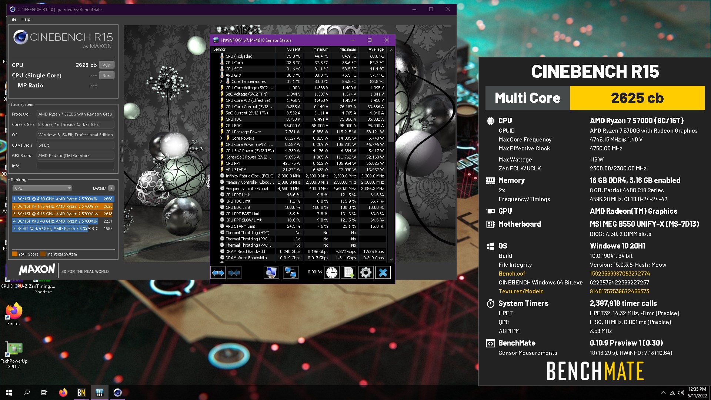
Task: Click the Info input field in Cinebench
Action: coord(75,166)
